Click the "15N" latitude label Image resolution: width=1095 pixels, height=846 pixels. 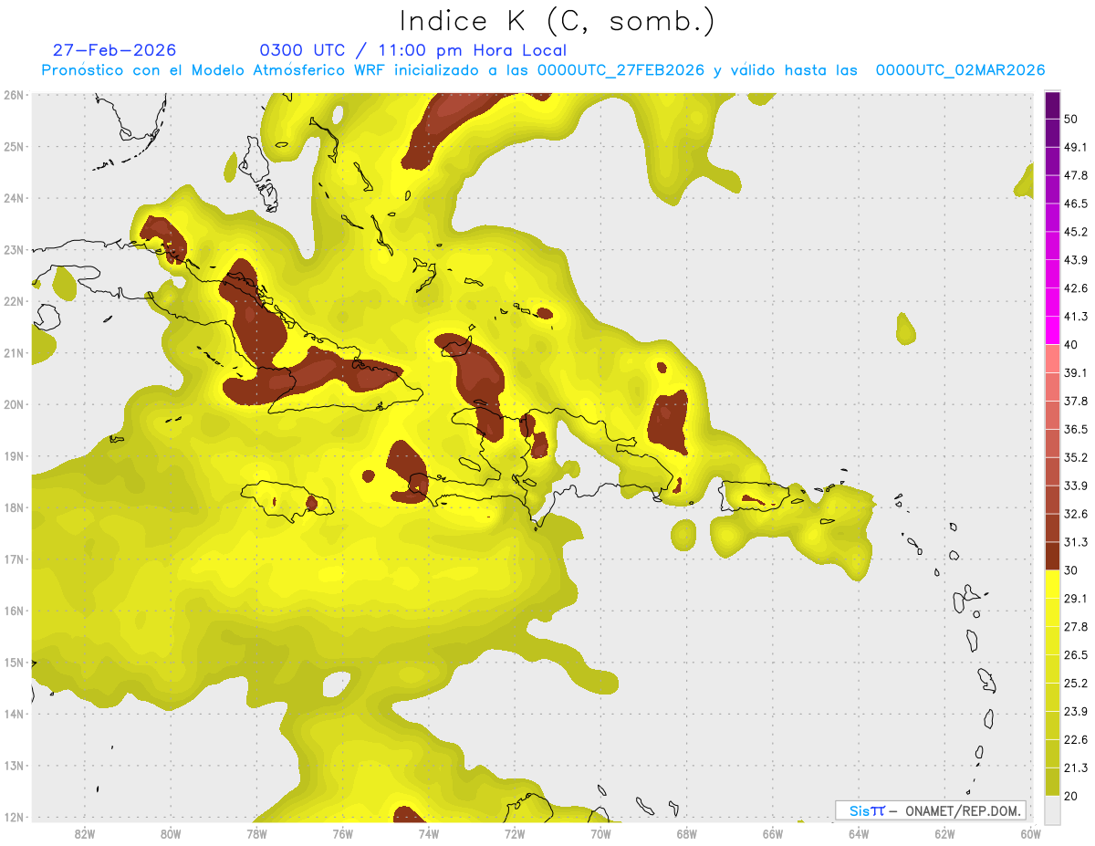[13, 663]
